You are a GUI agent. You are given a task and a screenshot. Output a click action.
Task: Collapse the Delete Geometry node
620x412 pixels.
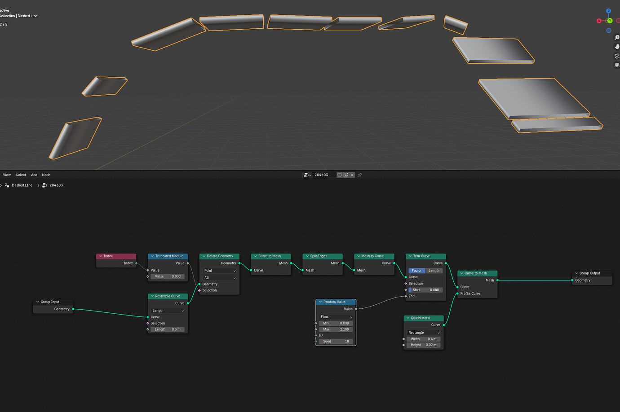[x=204, y=256]
